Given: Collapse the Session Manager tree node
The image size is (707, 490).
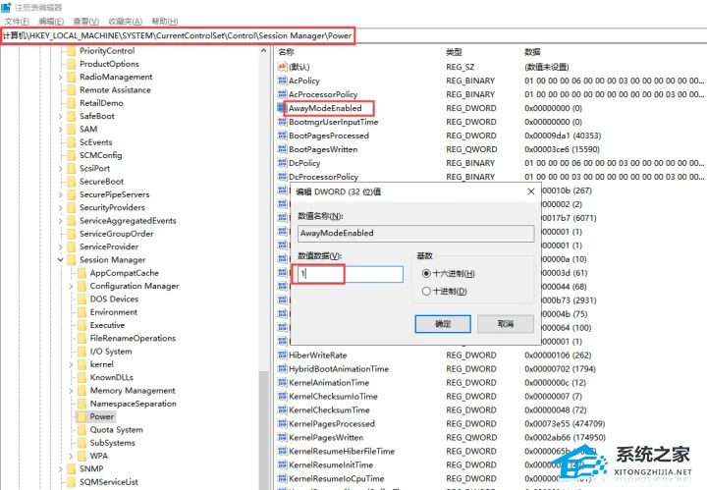Looking at the screenshot, I should click(61, 259).
